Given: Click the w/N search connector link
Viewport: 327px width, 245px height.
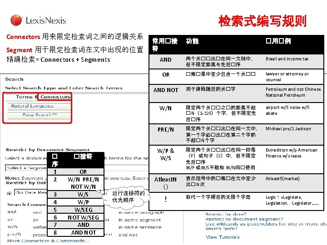Looking at the screenshot, I should pyautogui.click(x=13, y=227).
